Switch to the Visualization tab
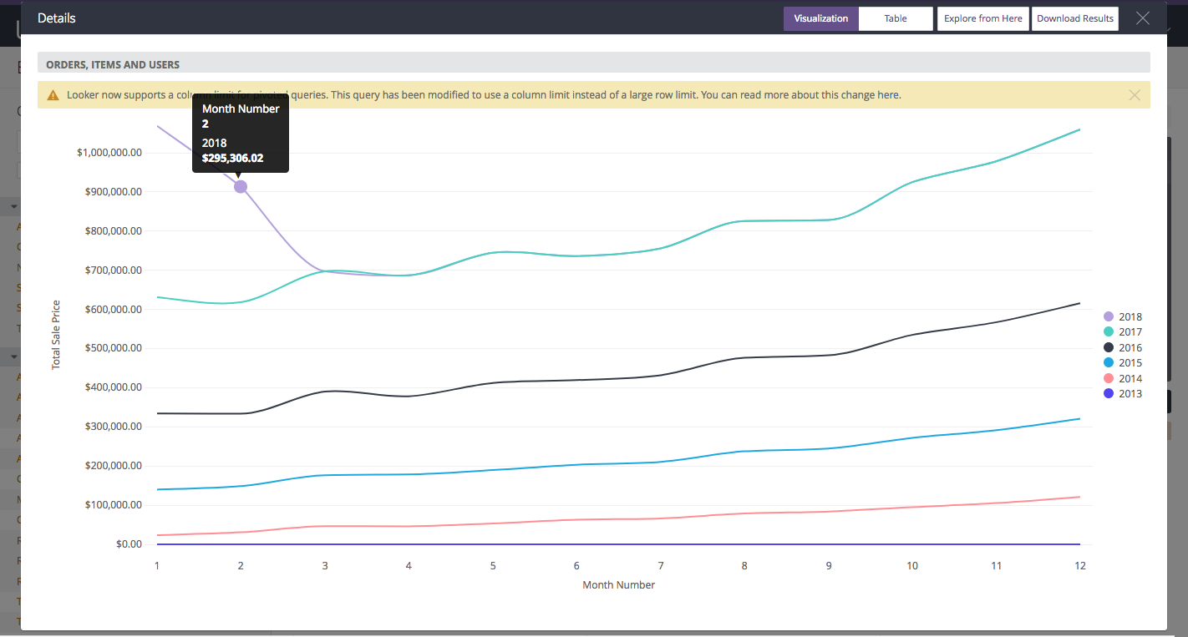 [820, 18]
